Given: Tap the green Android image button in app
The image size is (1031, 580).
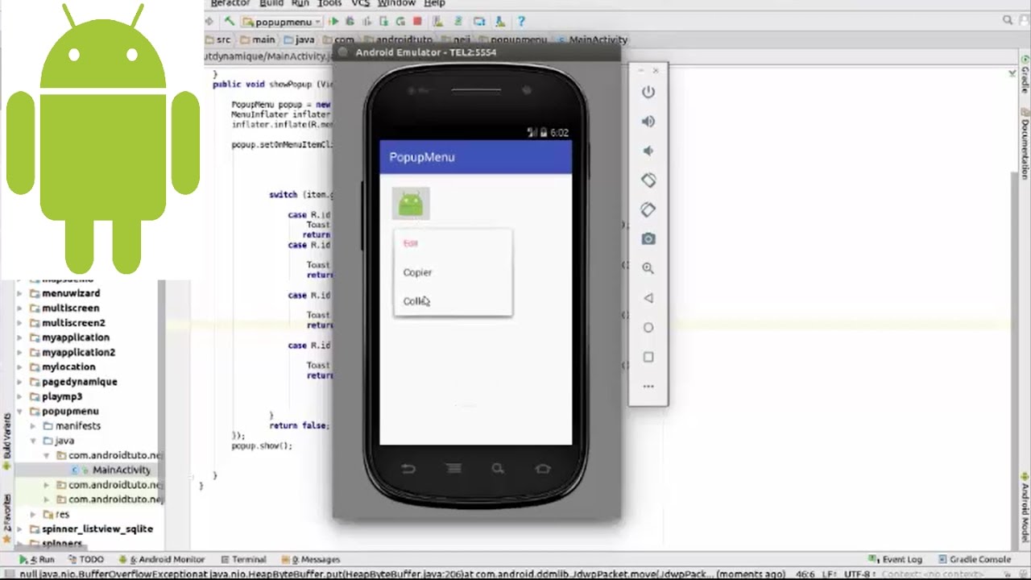Looking at the screenshot, I should click(411, 204).
